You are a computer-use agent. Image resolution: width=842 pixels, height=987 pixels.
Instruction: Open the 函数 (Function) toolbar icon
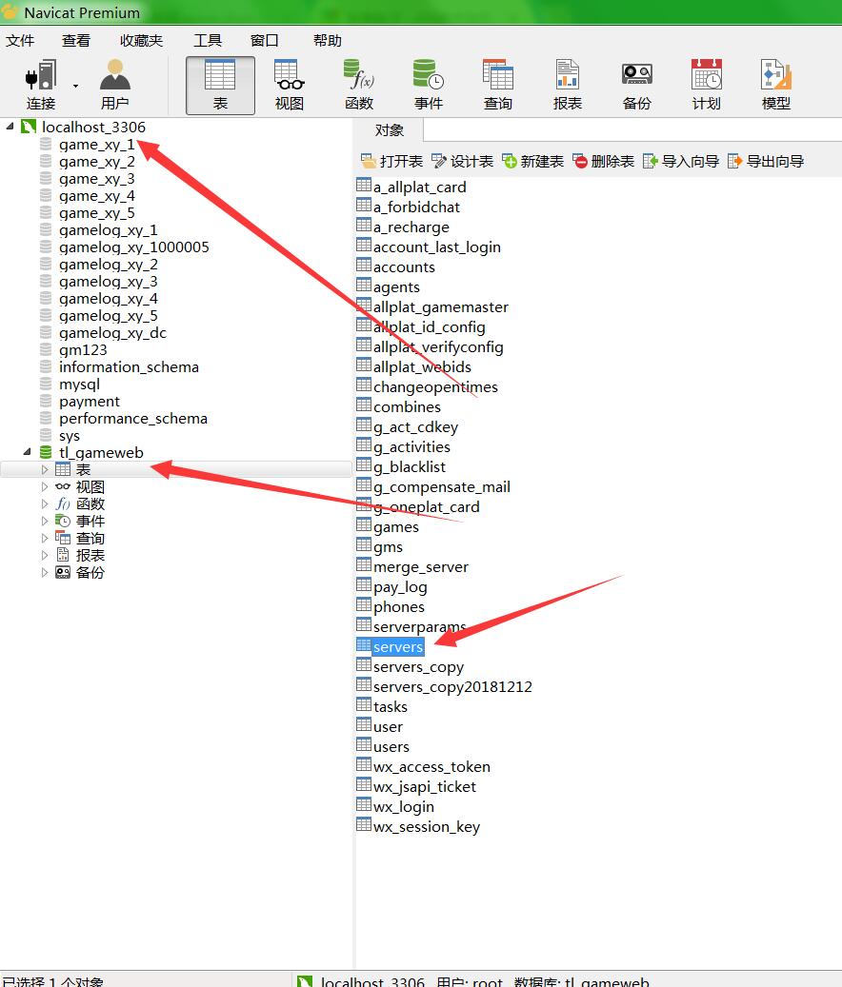[359, 85]
